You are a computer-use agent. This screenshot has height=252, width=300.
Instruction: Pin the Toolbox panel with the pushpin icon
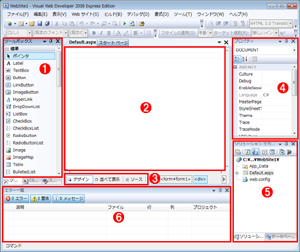click(51, 41)
